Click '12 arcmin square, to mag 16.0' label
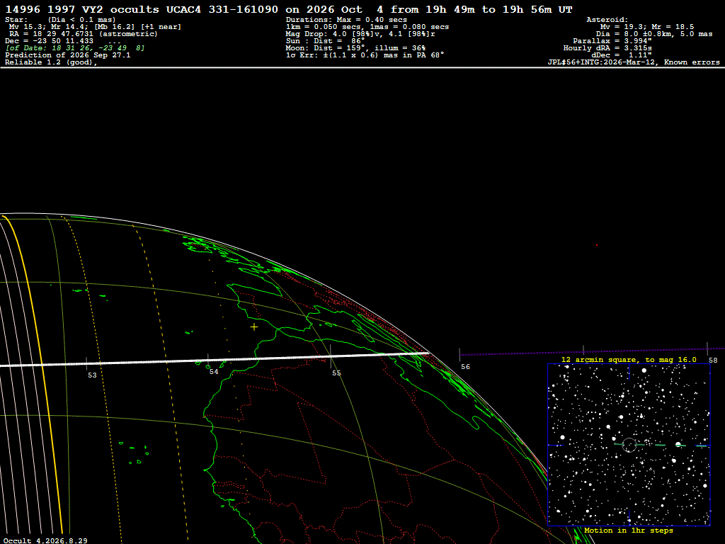This screenshot has width=725, height=544. [x=629, y=359]
